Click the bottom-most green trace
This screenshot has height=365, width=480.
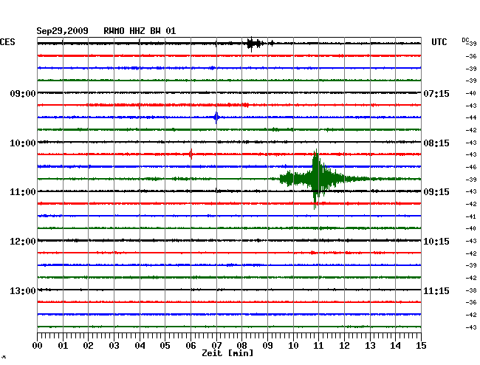[229, 327]
